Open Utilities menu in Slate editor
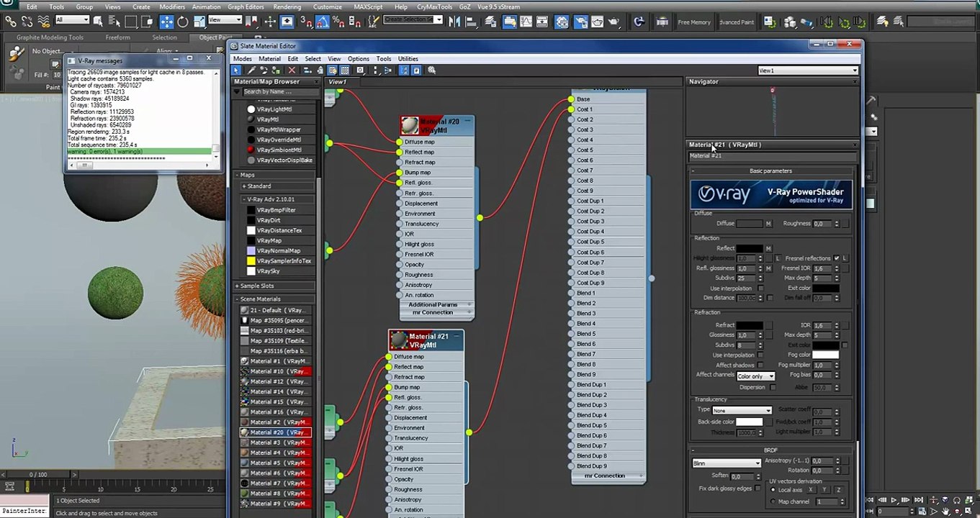The image size is (980, 518). [x=408, y=59]
